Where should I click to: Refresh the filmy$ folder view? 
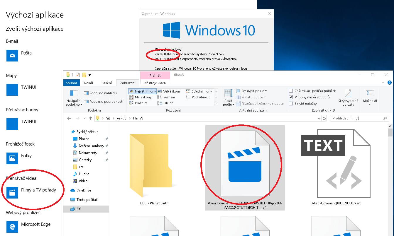pyautogui.click(x=324, y=119)
